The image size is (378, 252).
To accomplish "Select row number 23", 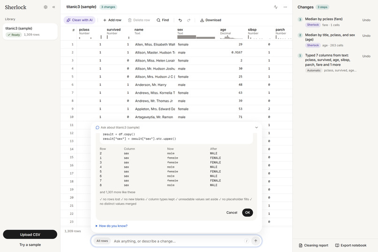I will [71, 221].
